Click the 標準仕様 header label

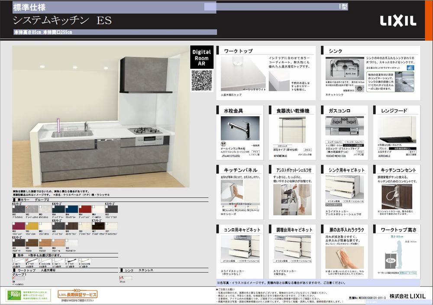[29, 7]
